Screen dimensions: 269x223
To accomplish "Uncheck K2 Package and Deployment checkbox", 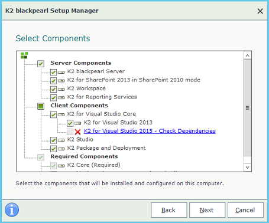I will click(x=53, y=149).
